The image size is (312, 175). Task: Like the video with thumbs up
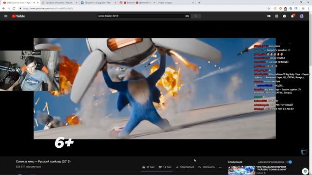coord(148,167)
